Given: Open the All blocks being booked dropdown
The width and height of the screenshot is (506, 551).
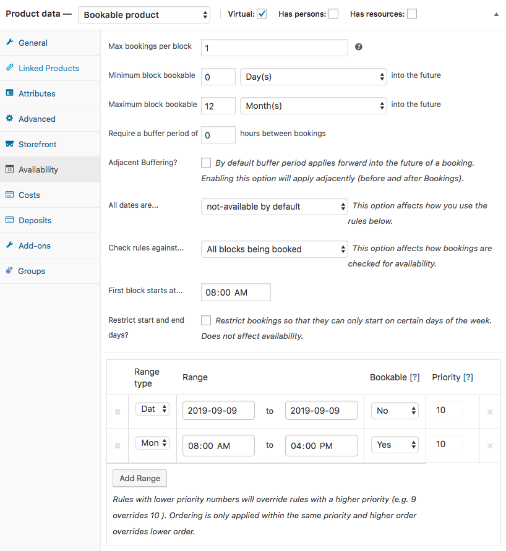Looking at the screenshot, I should (275, 249).
